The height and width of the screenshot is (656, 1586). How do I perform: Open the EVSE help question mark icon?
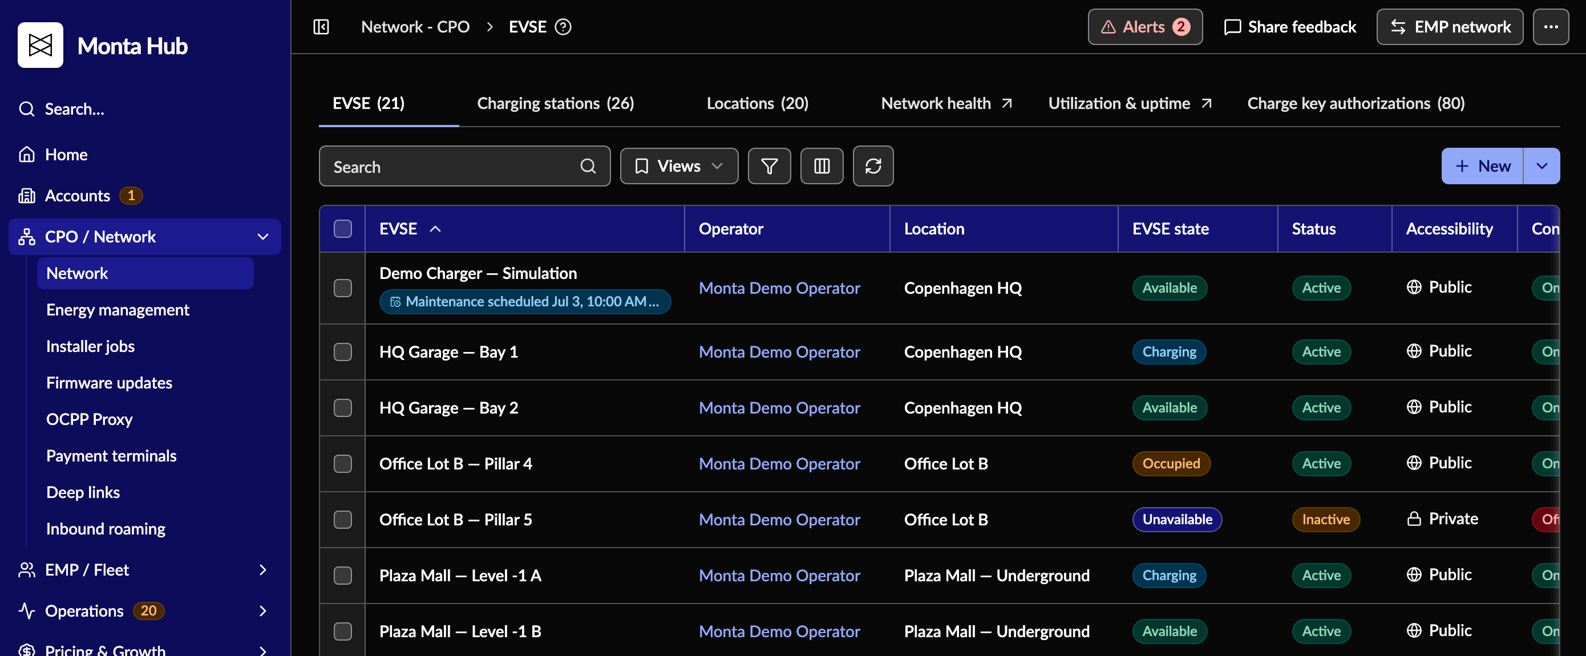click(x=563, y=27)
